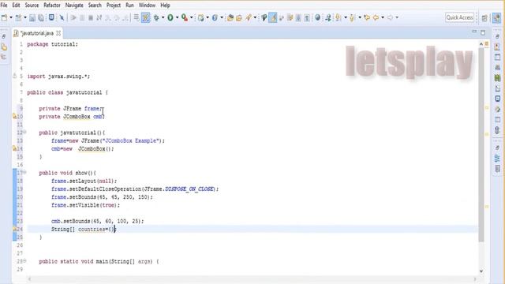This screenshot has width=505, height=284.
Task: Click the Terminate stop icon
Action: (x=91, y=17)
